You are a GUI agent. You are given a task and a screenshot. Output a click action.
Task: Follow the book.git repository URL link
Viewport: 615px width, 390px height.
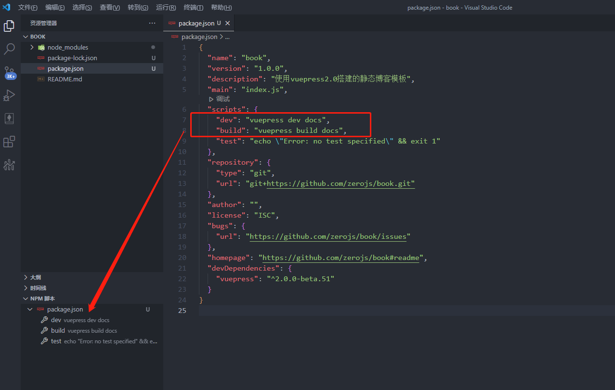coord(341,184)
